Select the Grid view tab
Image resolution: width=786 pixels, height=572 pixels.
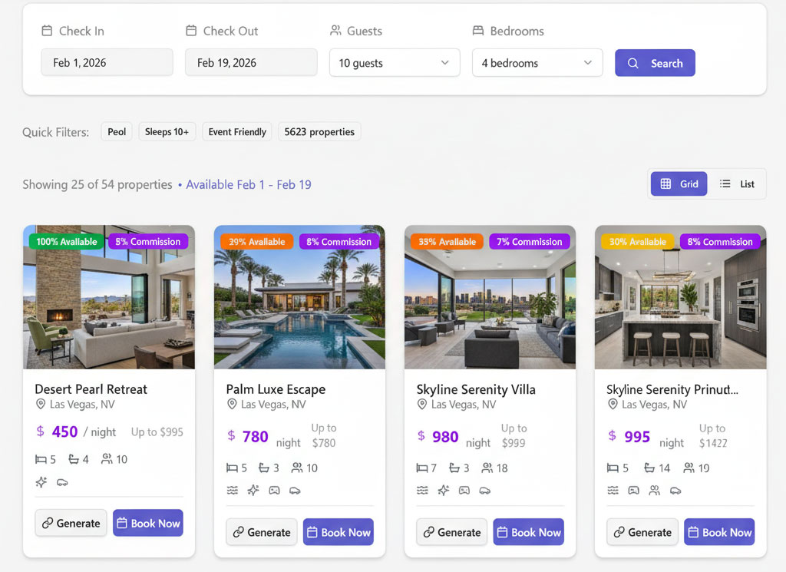click(679, 184)
